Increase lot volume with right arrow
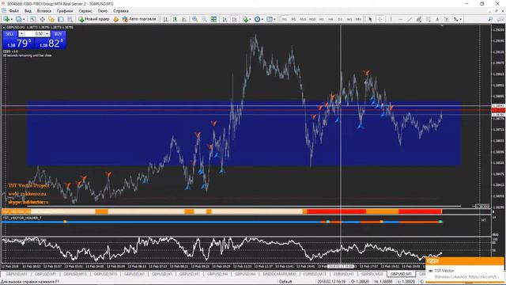The image size is (506, 285). (47, 34)
